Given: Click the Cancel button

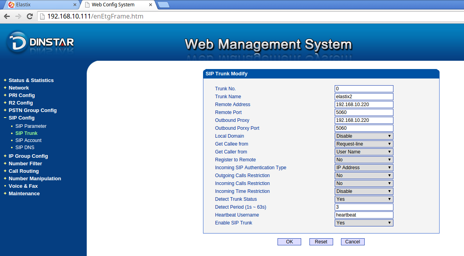Looking at the screenshot, I should point(352,242).
